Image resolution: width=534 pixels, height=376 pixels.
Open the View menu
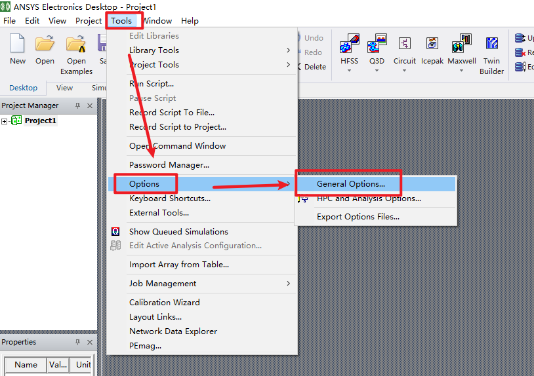[57, 21]
